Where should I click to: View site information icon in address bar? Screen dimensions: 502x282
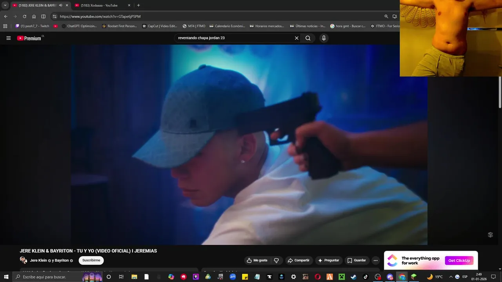(55, 16)
